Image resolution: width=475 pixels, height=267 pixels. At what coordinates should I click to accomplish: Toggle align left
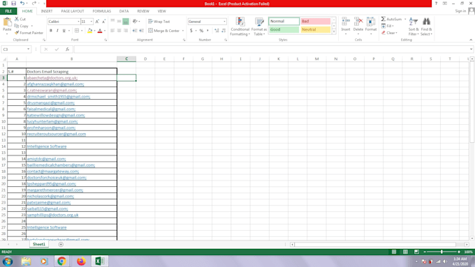pyautogui.click(x=112, y=31)
